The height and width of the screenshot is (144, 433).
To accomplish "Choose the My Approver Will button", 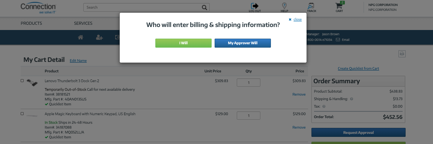I will 243,43.
